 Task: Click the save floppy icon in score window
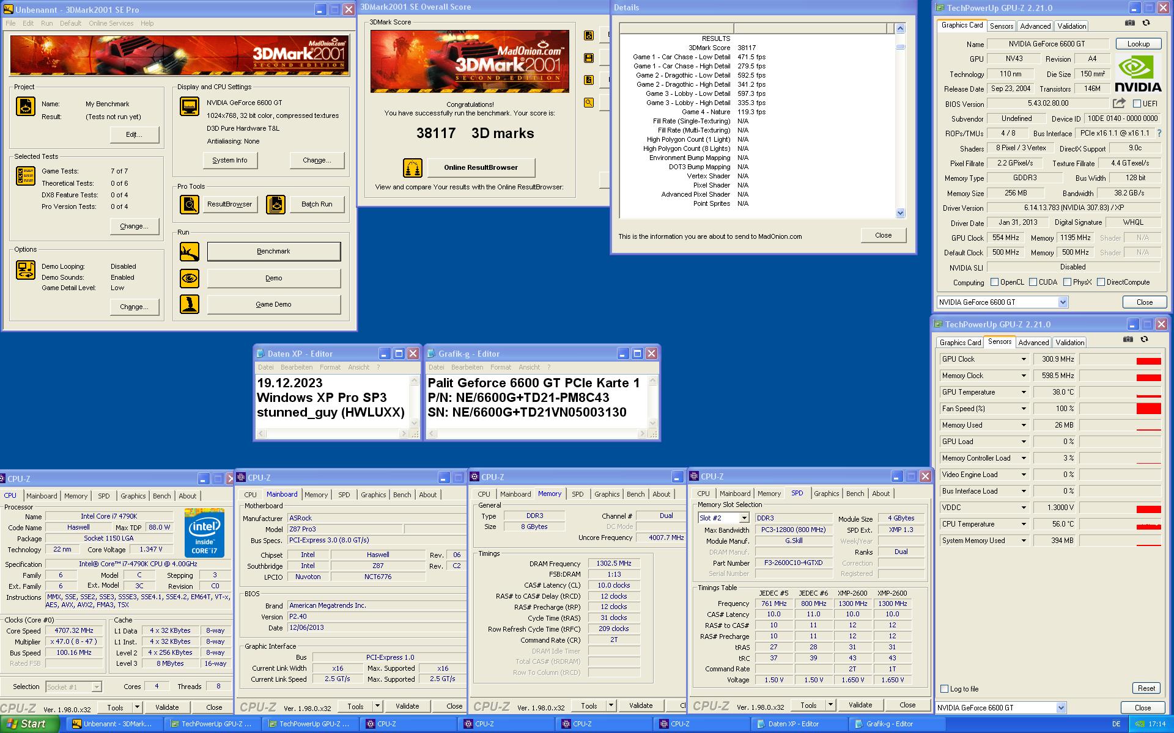point(589,58)
